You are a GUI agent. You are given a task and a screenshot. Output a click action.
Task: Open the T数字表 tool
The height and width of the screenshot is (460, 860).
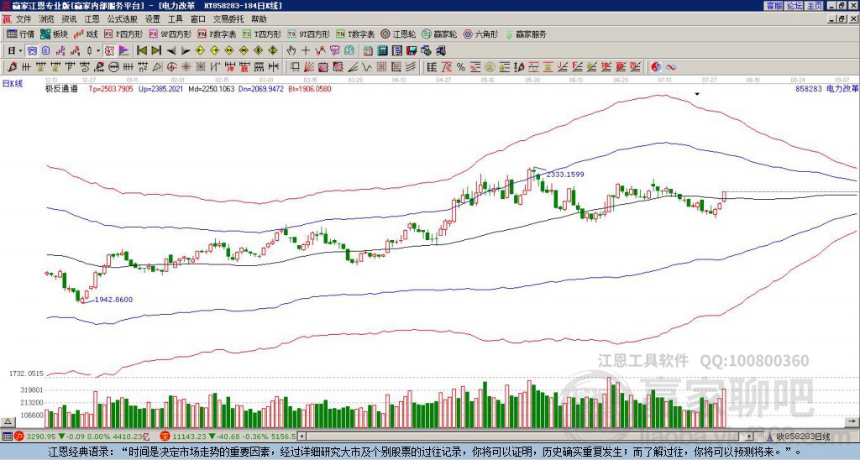355,34
